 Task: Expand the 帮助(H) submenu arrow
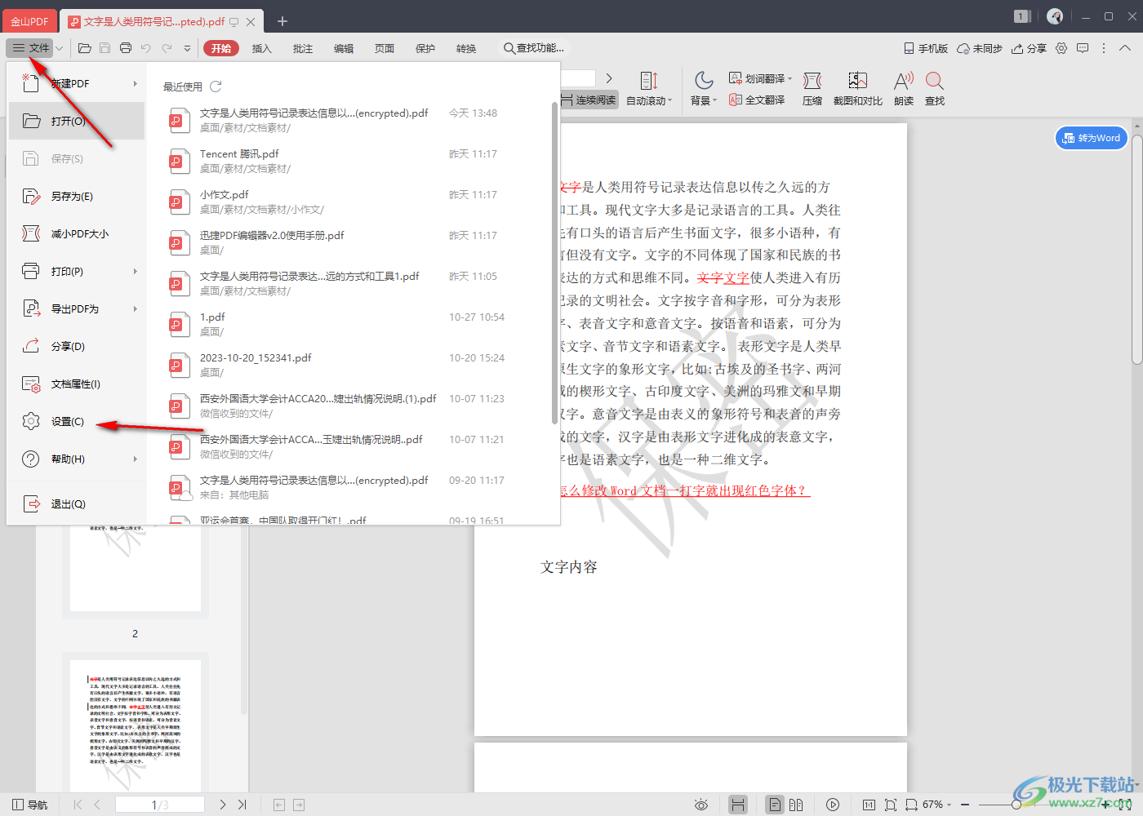pyautogui.click(x=136, y=459)
